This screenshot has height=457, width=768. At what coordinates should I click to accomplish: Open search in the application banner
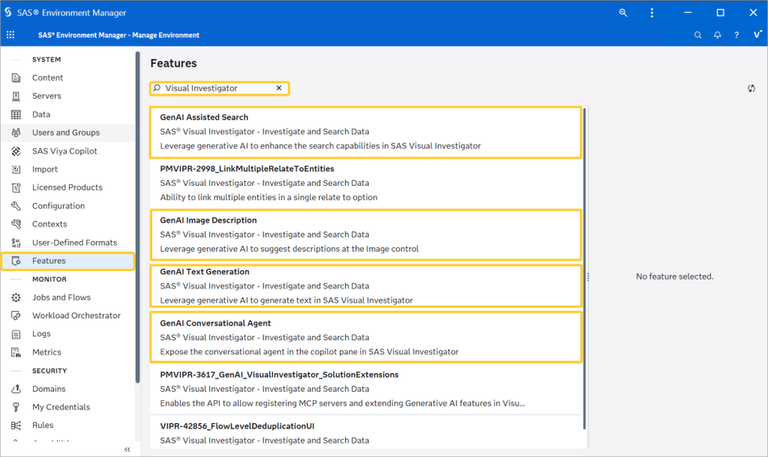697,35
